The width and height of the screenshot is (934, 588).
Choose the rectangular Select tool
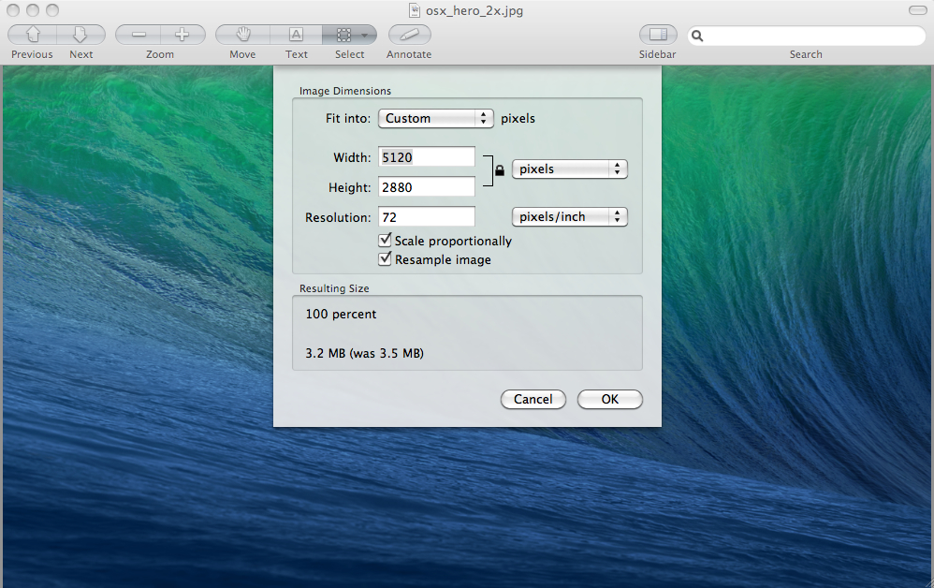(x=344, y=35)
